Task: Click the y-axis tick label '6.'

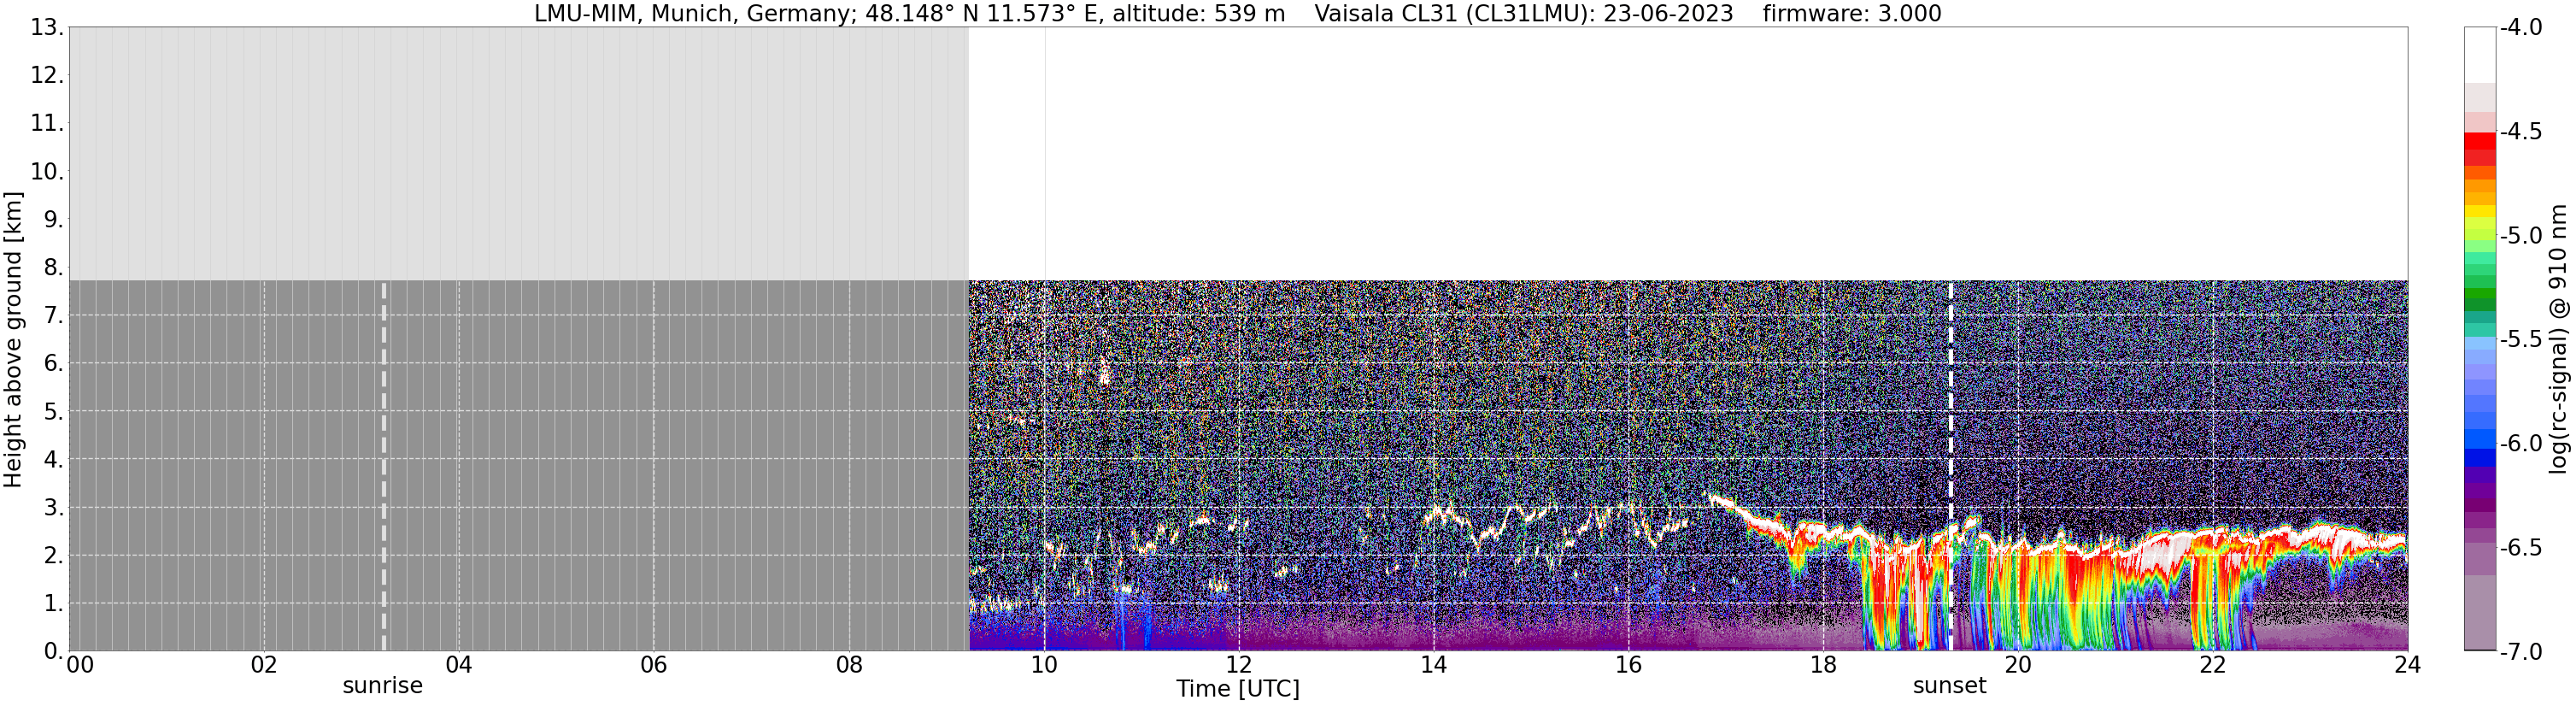Action: 54,364
